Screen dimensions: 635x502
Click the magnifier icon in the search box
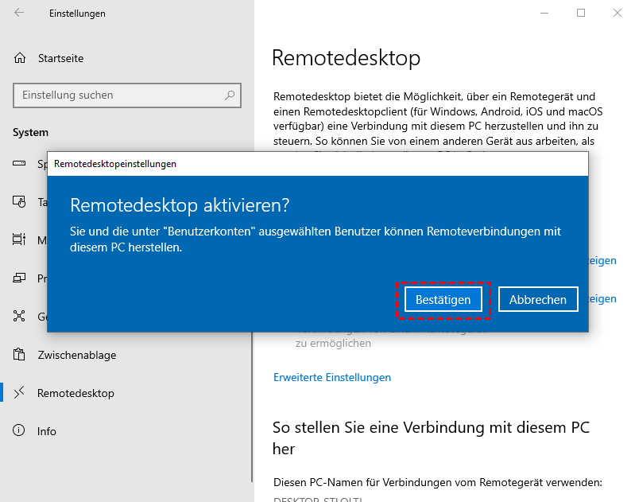click(x=230, y=95)
